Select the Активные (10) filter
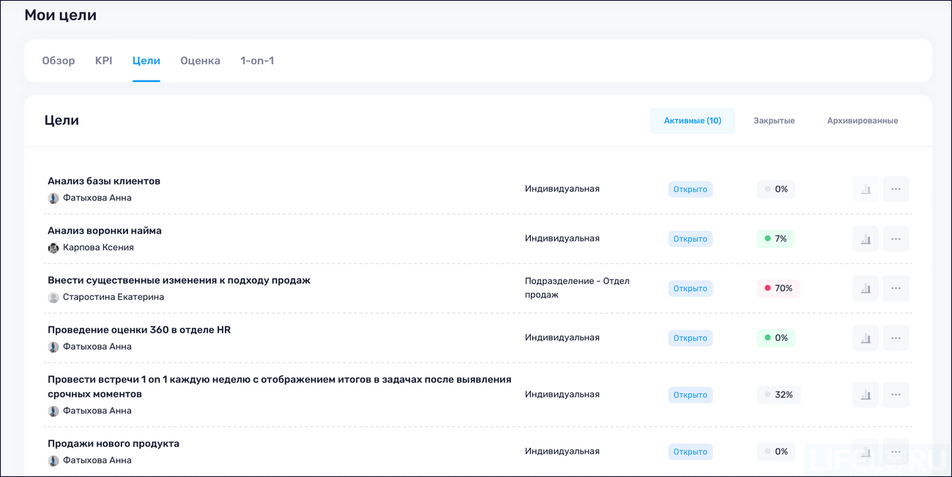 click(692, 120)
